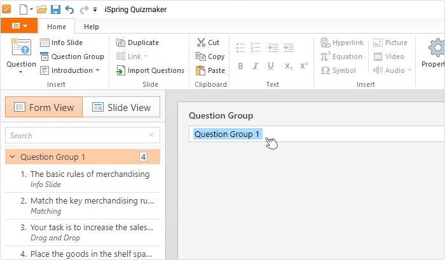The height and width of the screenshot is (260, 445).
Task: Switch to the Home ribbon tab
Action: (x=57, y=27)
